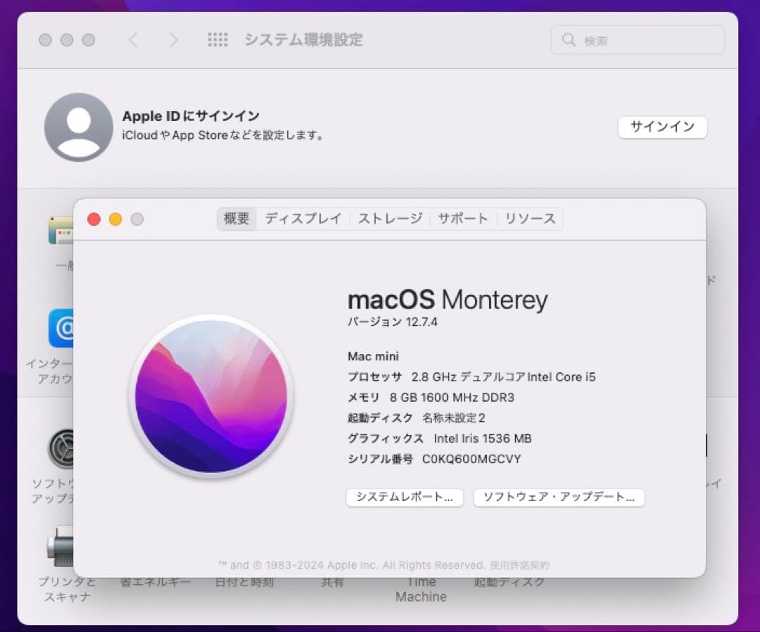Screen dimensions: 760x632
Task: Open システムレポート from the overview
Action: coord(405,498)
